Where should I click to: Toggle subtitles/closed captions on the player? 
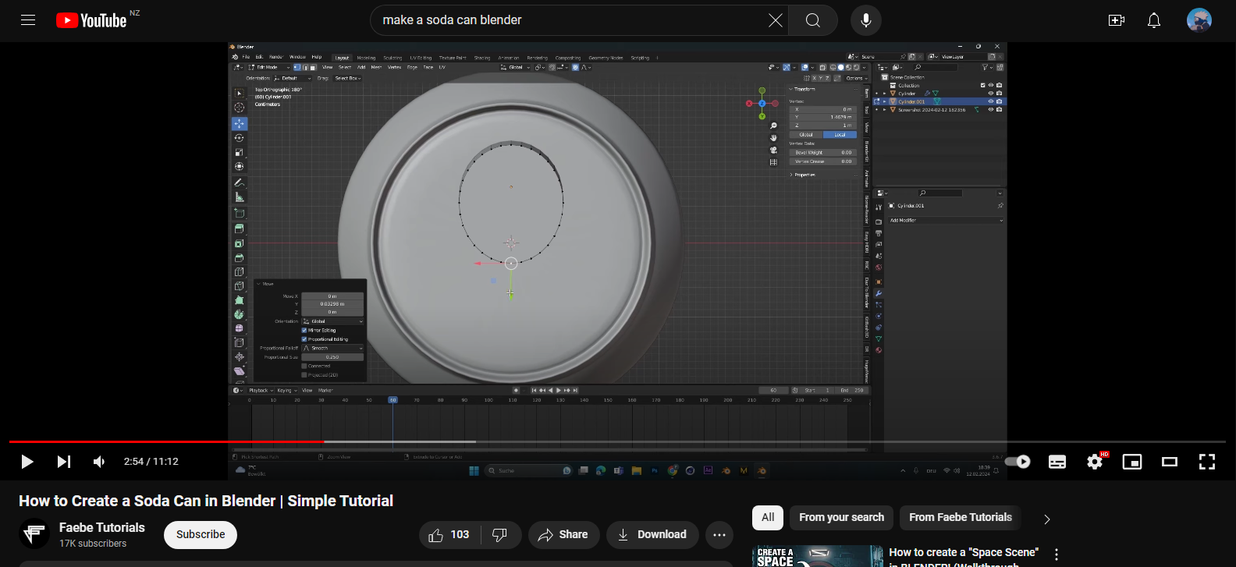(x=1057, y=462)
